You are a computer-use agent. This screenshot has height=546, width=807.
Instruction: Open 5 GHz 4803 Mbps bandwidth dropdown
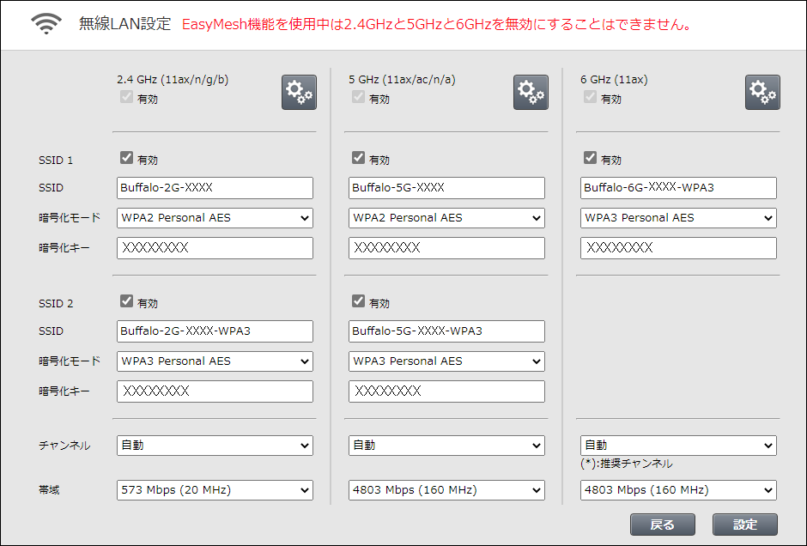click(446, 490)
